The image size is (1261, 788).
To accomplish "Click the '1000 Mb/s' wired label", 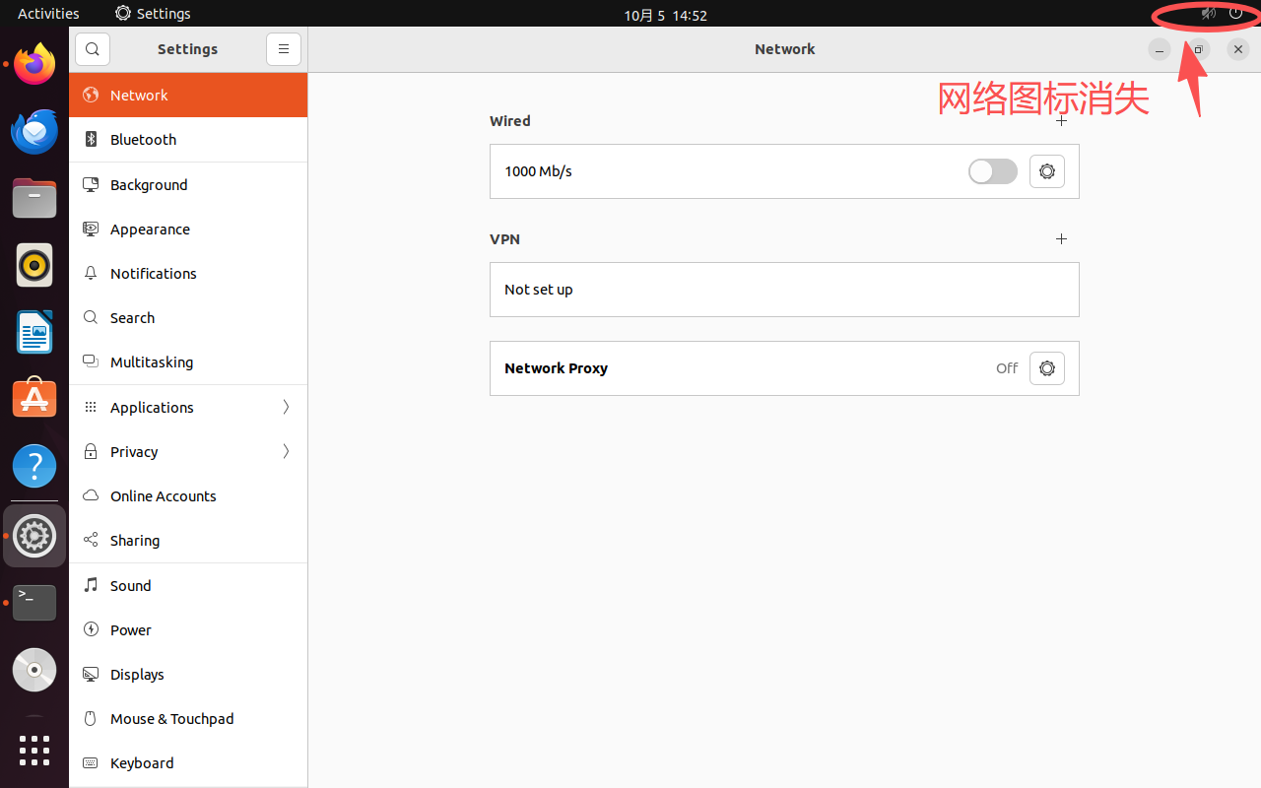I will tap(538, 171).
